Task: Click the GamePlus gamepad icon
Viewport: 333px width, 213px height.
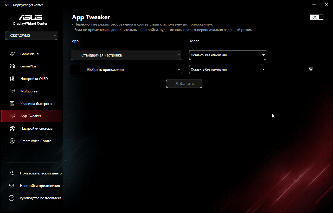Action: click(12, 66)
